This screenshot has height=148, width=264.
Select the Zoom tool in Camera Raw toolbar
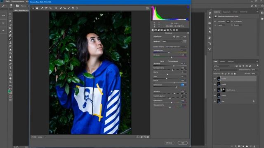coord(33,8)
